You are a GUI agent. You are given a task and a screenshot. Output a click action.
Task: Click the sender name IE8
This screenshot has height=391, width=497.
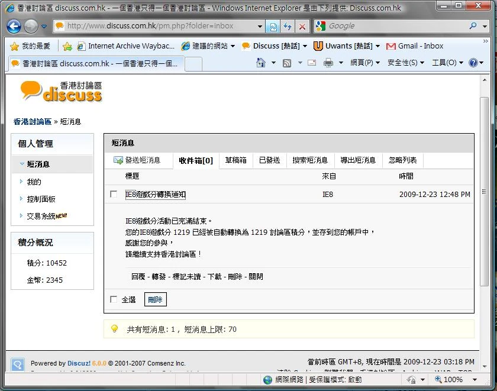(328, 195)
